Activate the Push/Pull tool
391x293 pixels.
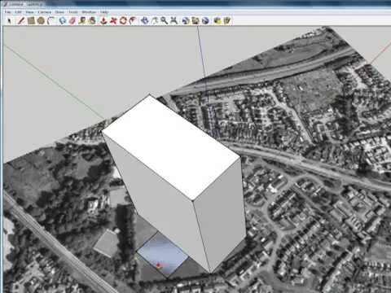click(103, 20)
